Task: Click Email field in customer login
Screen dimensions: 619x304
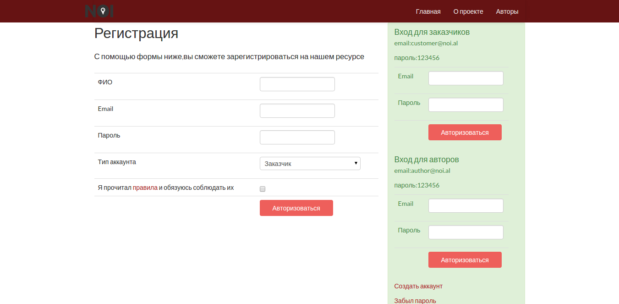Action: click(466, 78)
